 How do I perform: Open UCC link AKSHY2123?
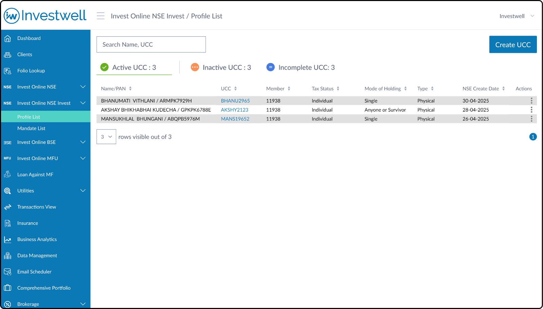point(235,110)
